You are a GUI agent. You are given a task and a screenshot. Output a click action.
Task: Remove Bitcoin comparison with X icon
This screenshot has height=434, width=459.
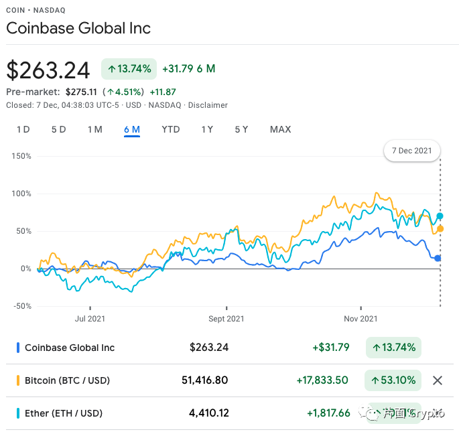(x=438, y=380)
